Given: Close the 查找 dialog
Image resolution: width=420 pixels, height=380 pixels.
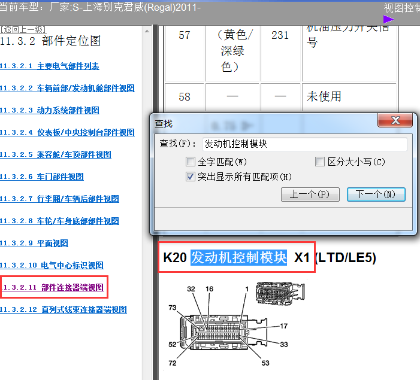Looking at the screenshot, I should (x=395, y=120).
